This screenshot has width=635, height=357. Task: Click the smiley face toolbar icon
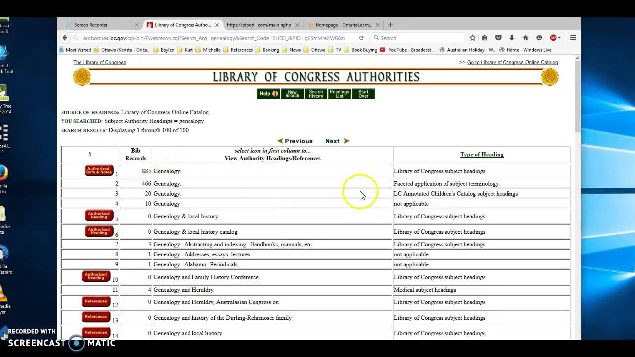[539, 38]
